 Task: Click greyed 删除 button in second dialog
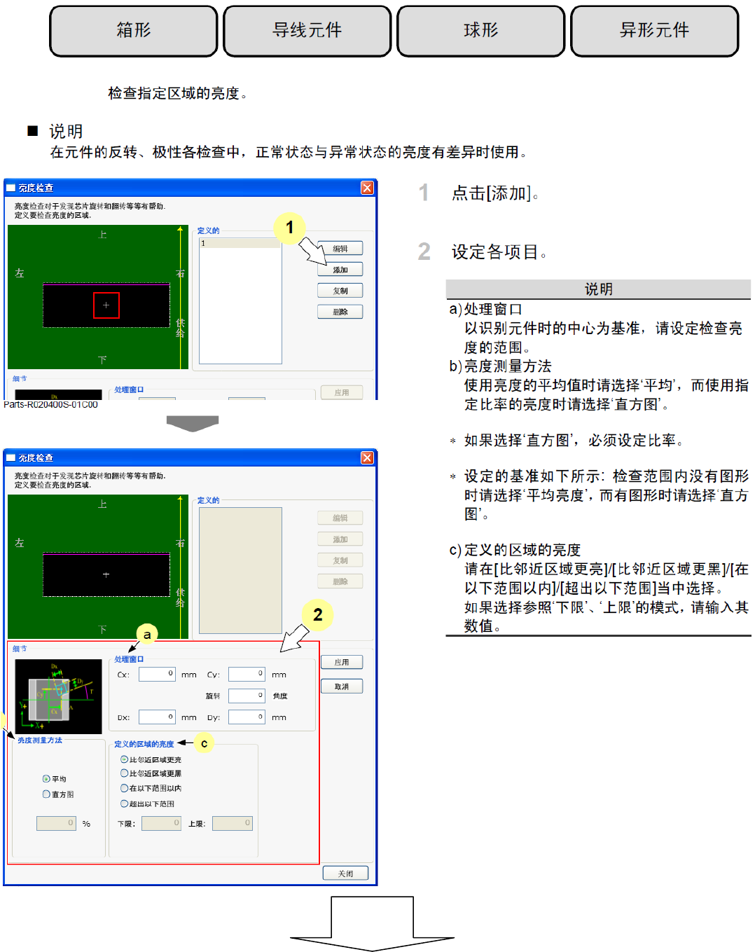(x=340, y=581)
